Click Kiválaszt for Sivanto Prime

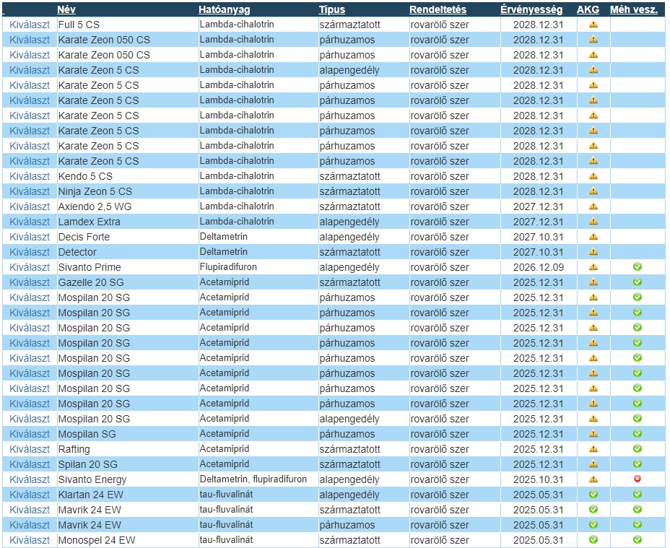tap(30, 268)
